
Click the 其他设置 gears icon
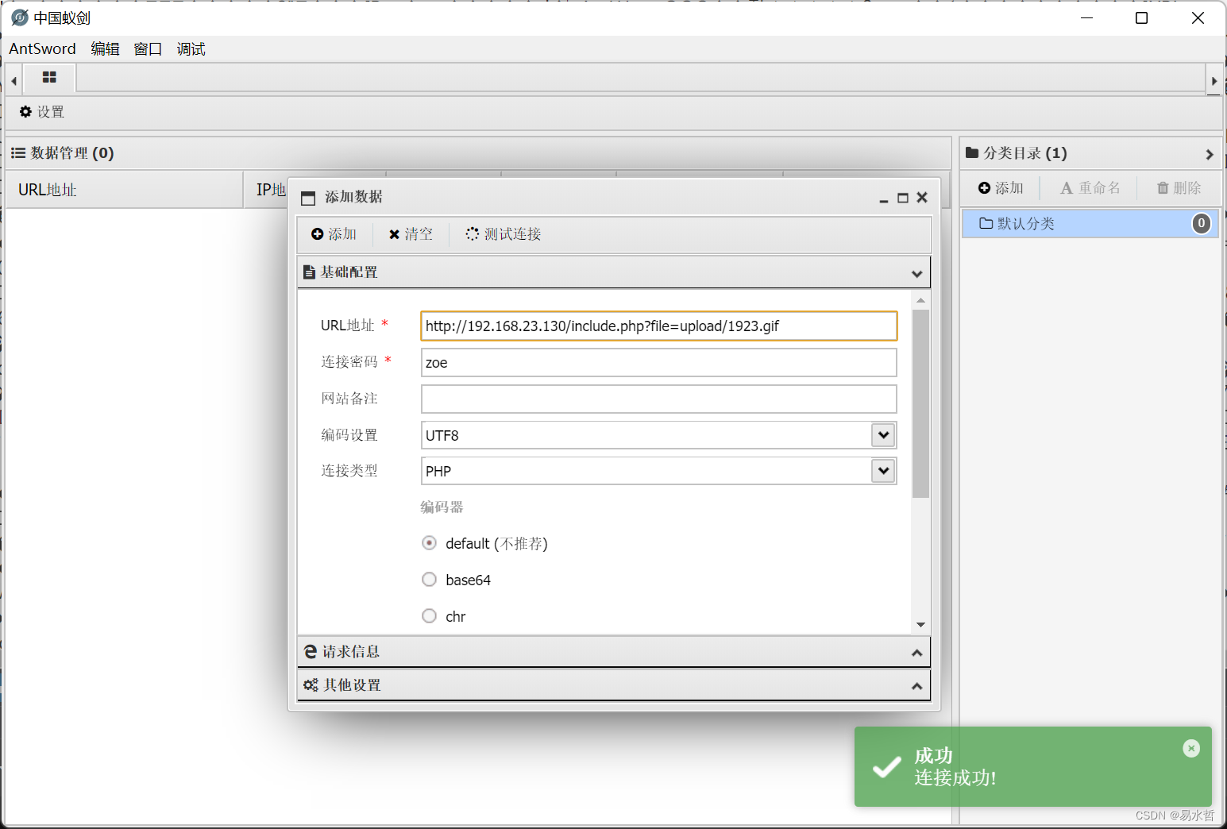(311, 685)
